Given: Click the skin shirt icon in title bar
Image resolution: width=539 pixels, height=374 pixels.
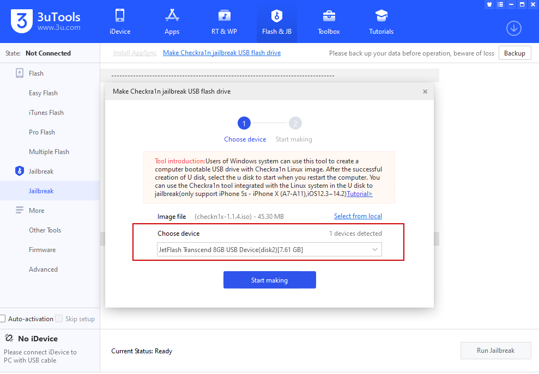Looking at the screenshot, I should click(489, 4).
